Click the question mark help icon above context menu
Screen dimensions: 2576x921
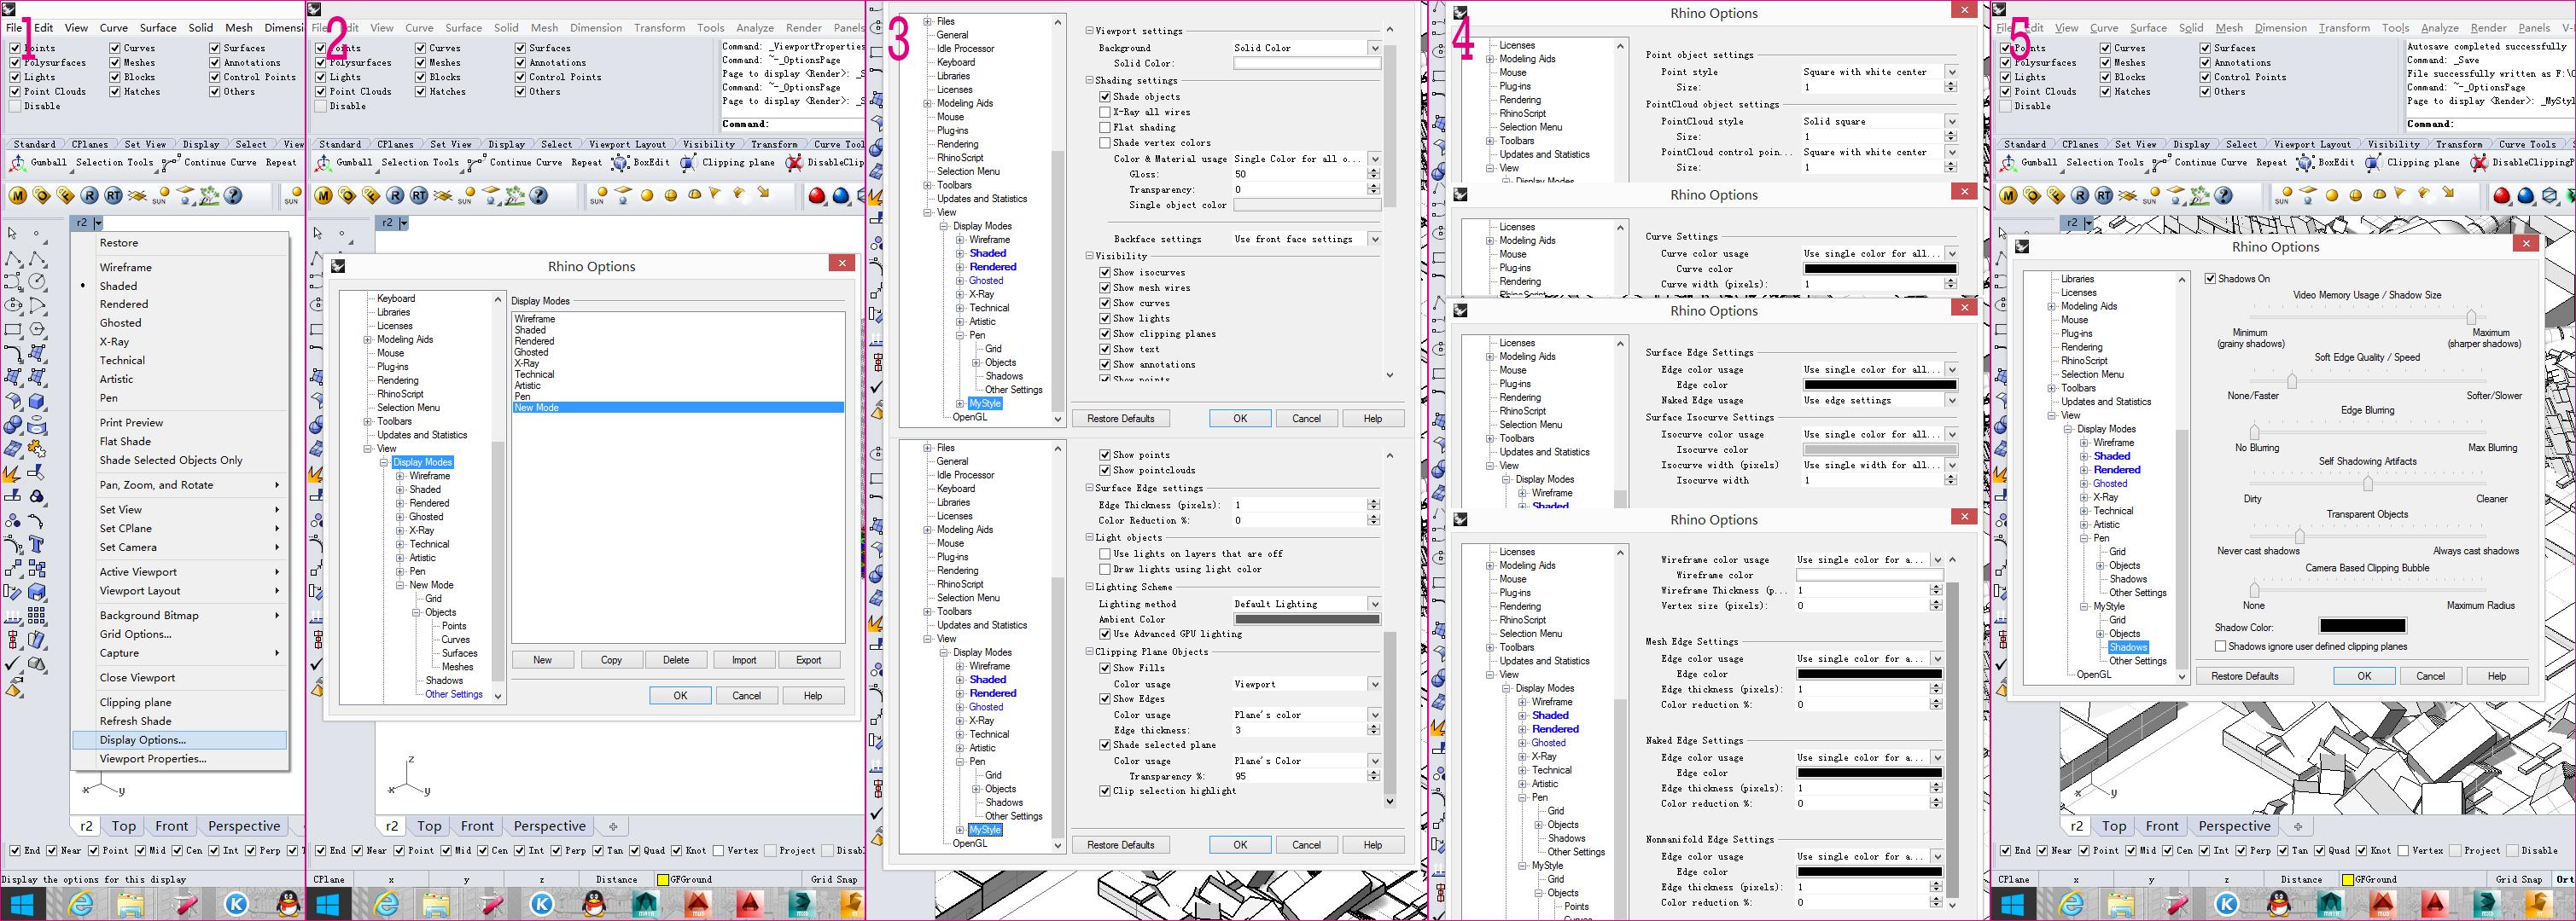click(235, 196)
